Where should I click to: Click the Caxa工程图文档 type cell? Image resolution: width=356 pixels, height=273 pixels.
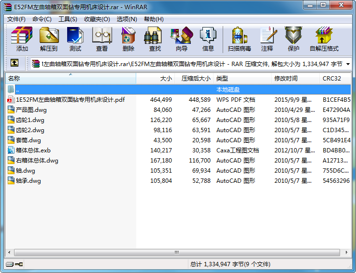click(238, 150)
